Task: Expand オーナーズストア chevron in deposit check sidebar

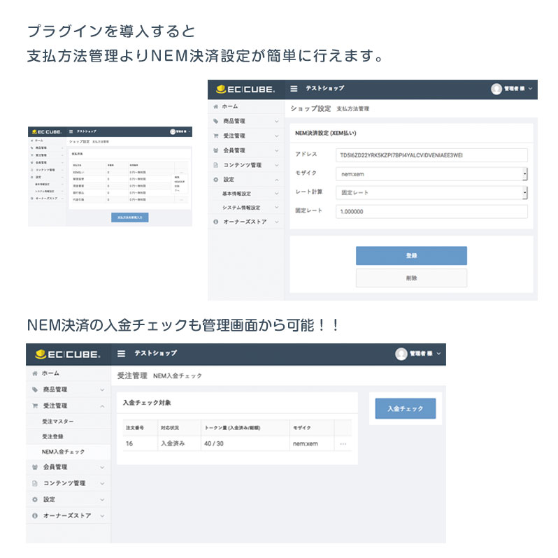Action: 102,516
